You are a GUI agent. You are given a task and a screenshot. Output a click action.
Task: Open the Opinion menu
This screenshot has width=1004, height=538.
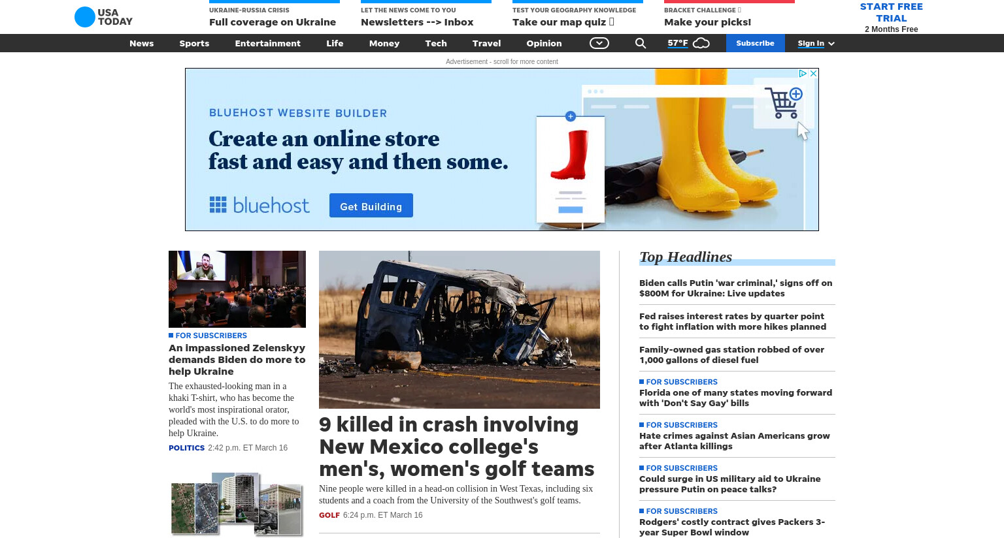tap(544, 43)
